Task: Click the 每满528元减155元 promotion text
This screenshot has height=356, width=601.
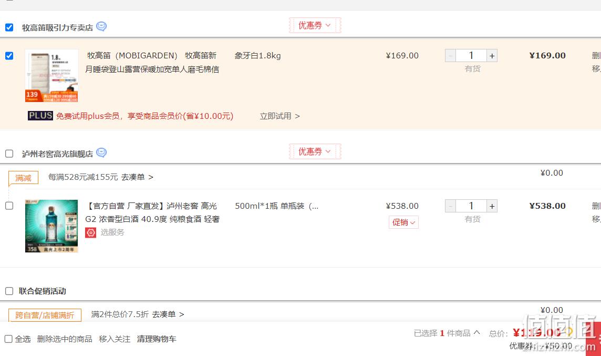Action: (x=83, y=177)
